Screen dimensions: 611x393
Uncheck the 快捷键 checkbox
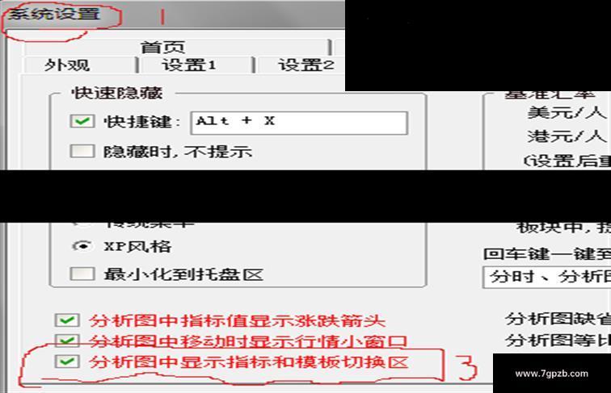82,121
